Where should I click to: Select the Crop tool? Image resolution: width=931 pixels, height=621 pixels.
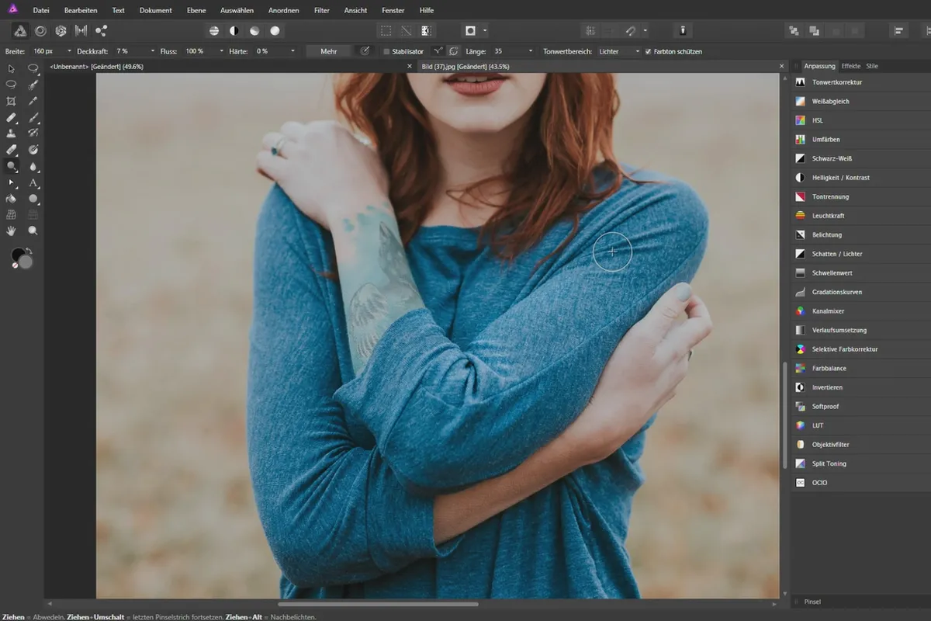tap(12, 102)
